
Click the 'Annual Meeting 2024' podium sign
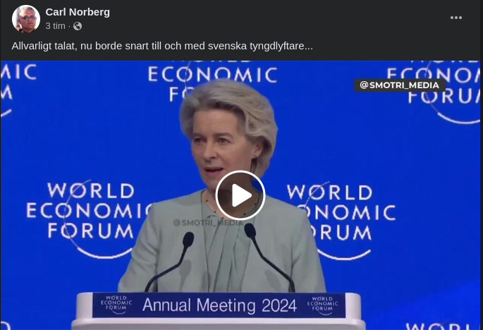219,305
